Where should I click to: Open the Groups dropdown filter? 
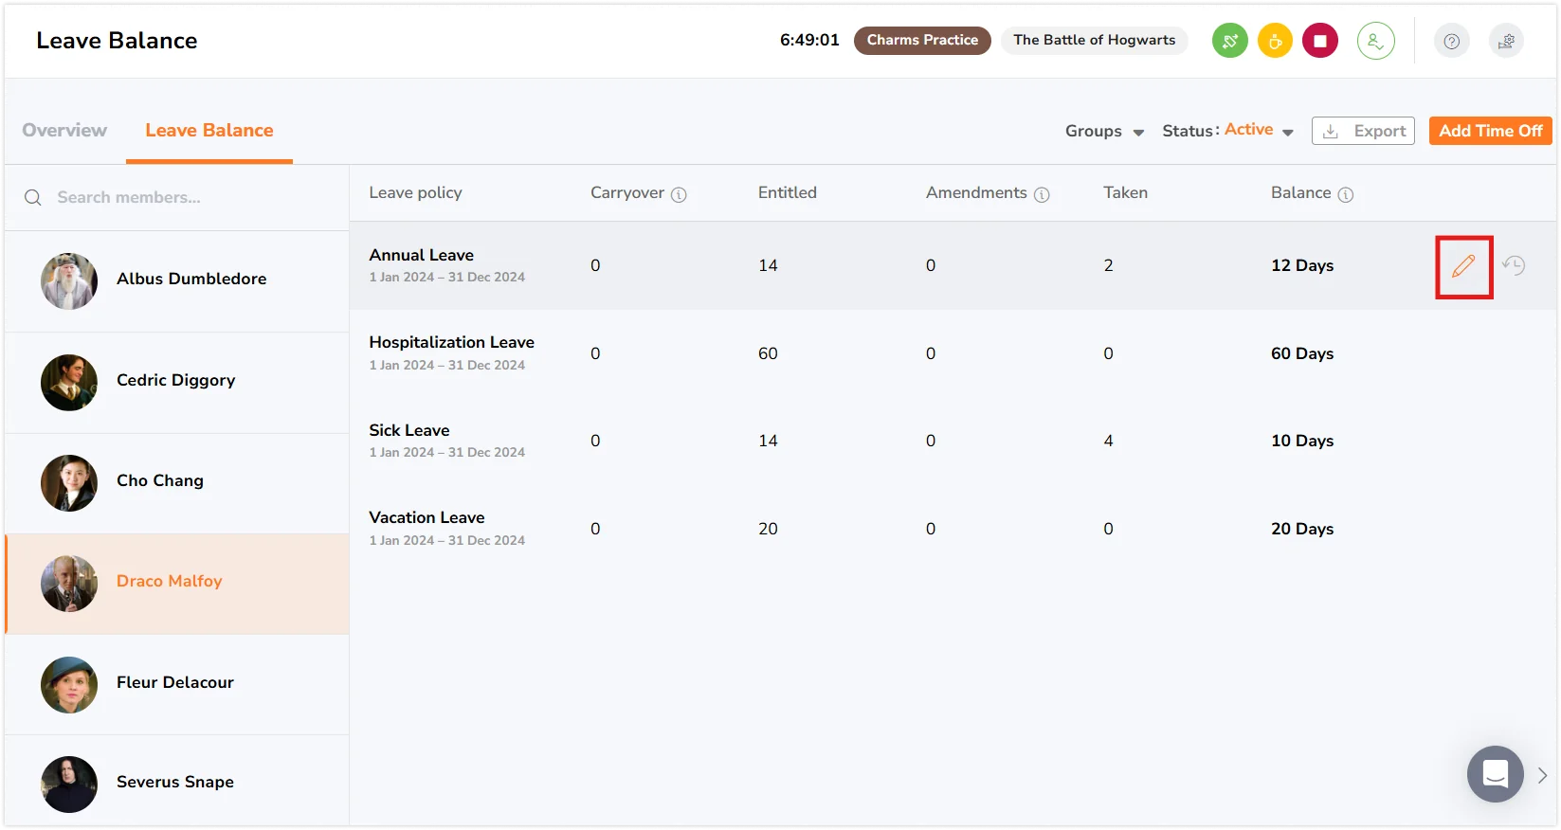coord(1105,131)
